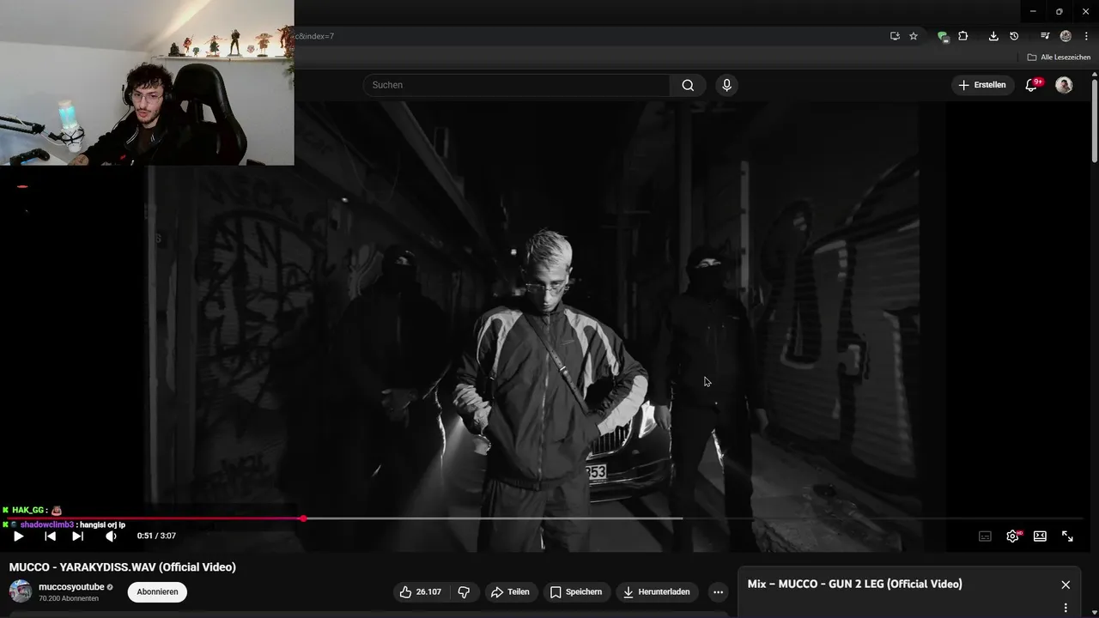Click install app icon in address bar
This screenshot has height=618, width=1099.
[895, 36]
